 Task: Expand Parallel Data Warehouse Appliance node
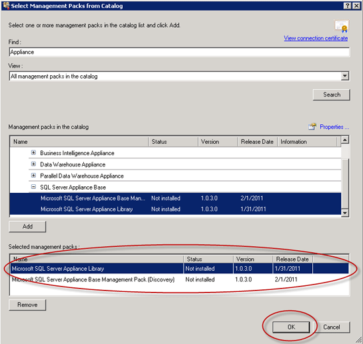point(34,176)
